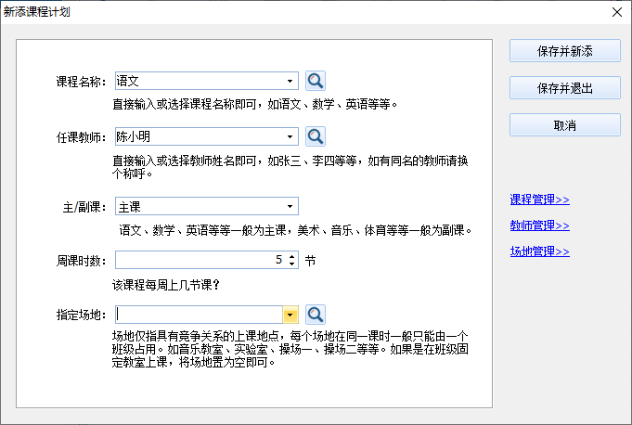Click 保存并新添 button
632x425 pixels.
(564, 51)
